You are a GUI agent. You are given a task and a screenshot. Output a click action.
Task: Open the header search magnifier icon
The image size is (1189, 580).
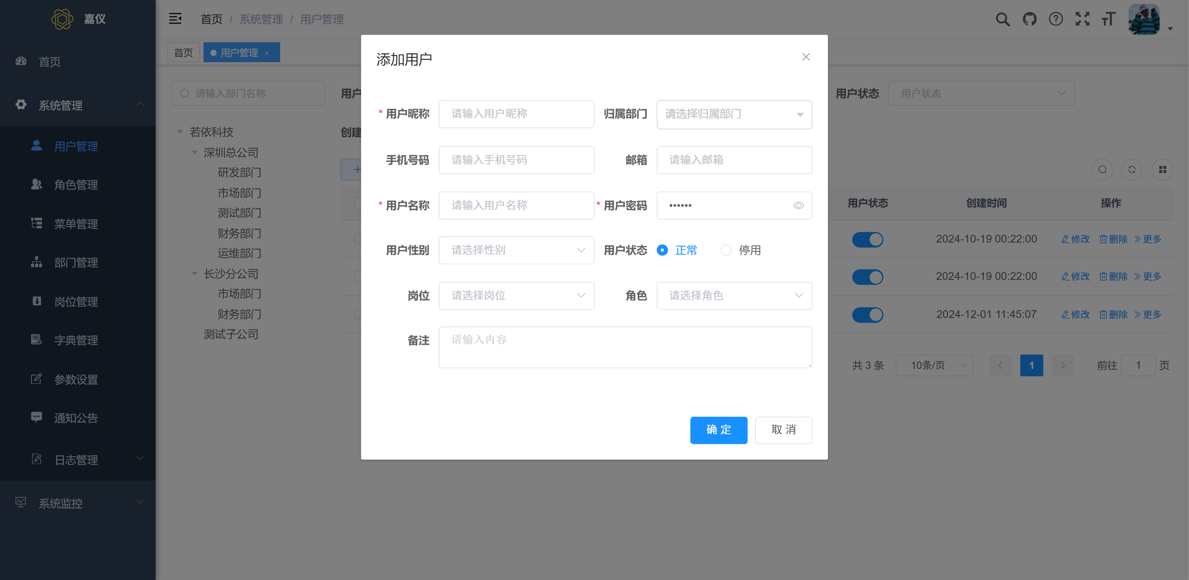coord(1003,19)
